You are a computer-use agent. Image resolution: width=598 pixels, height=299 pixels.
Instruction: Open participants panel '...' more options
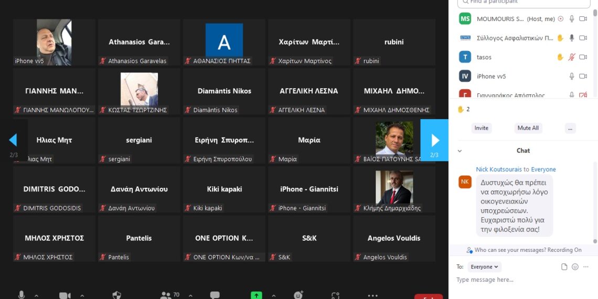click(570, 128)
